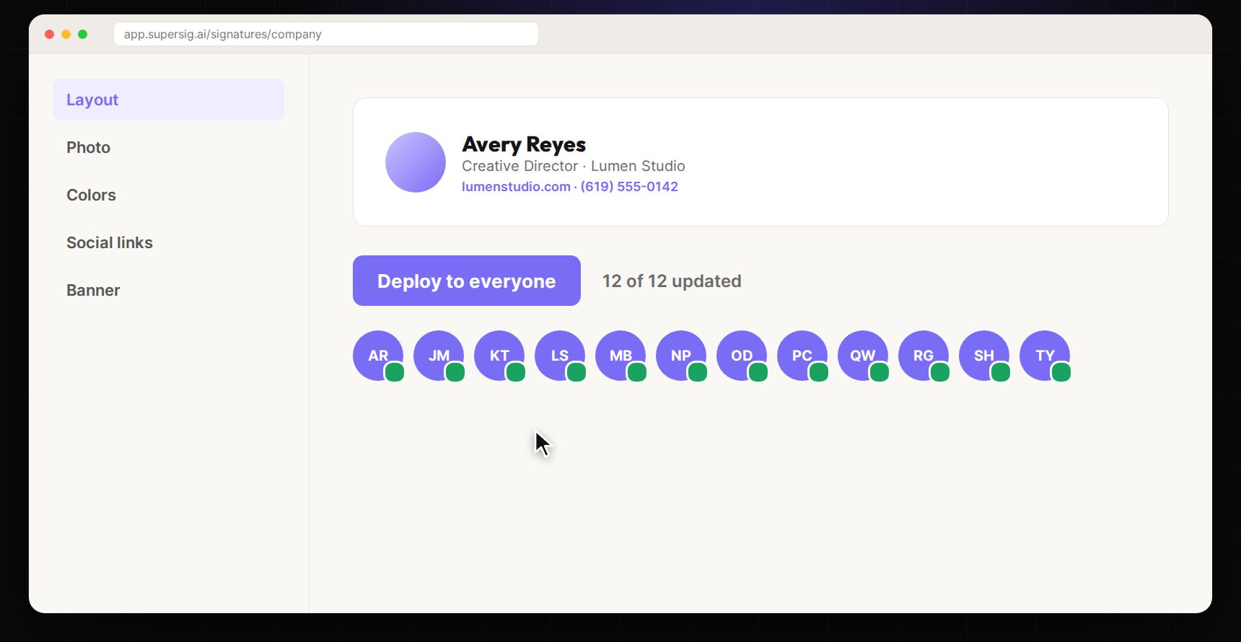Viewport: 1241px width, 642px height.
Task: Click Avery Reyes profile photo in signature preview
Action: point(416,162)
